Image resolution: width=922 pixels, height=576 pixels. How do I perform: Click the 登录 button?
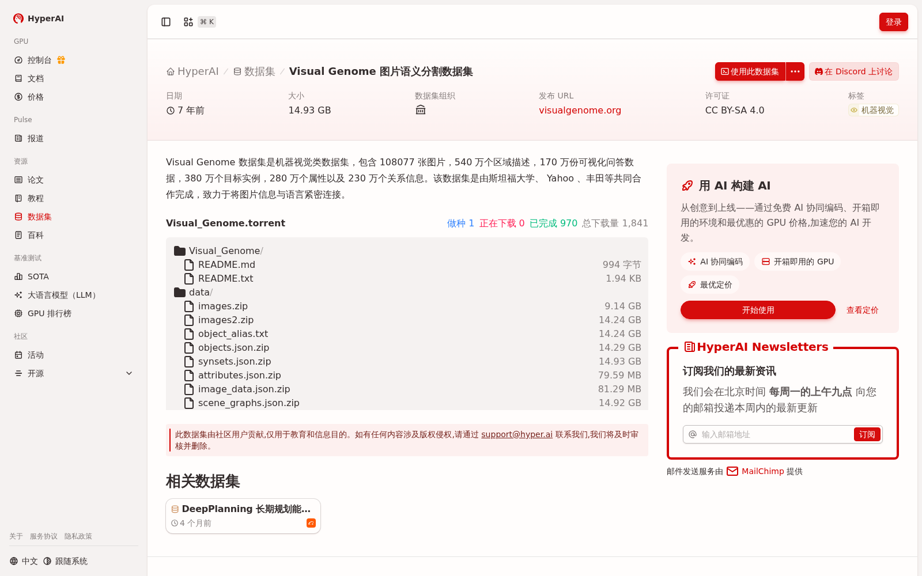pyautogui.click(x=894, y=22)
